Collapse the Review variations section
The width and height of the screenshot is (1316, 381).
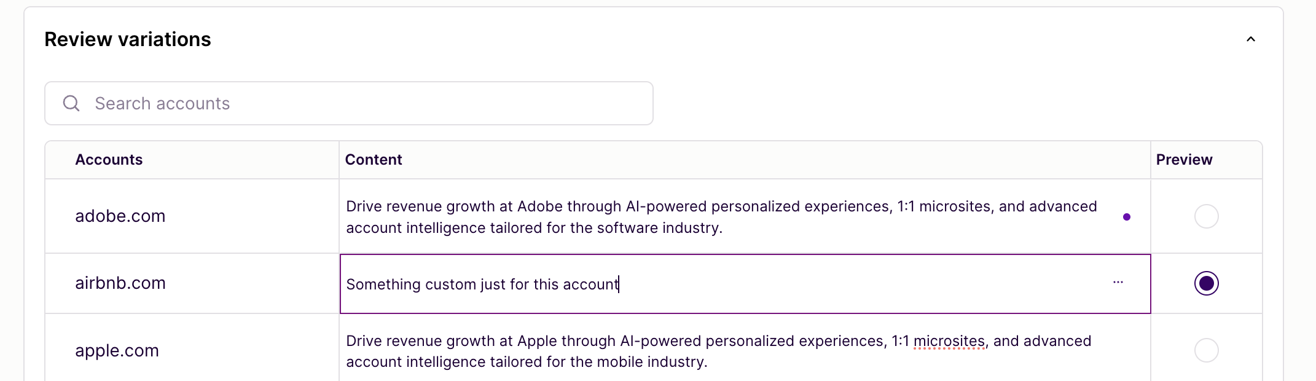pyautogui.click(x=1250, y=39)
